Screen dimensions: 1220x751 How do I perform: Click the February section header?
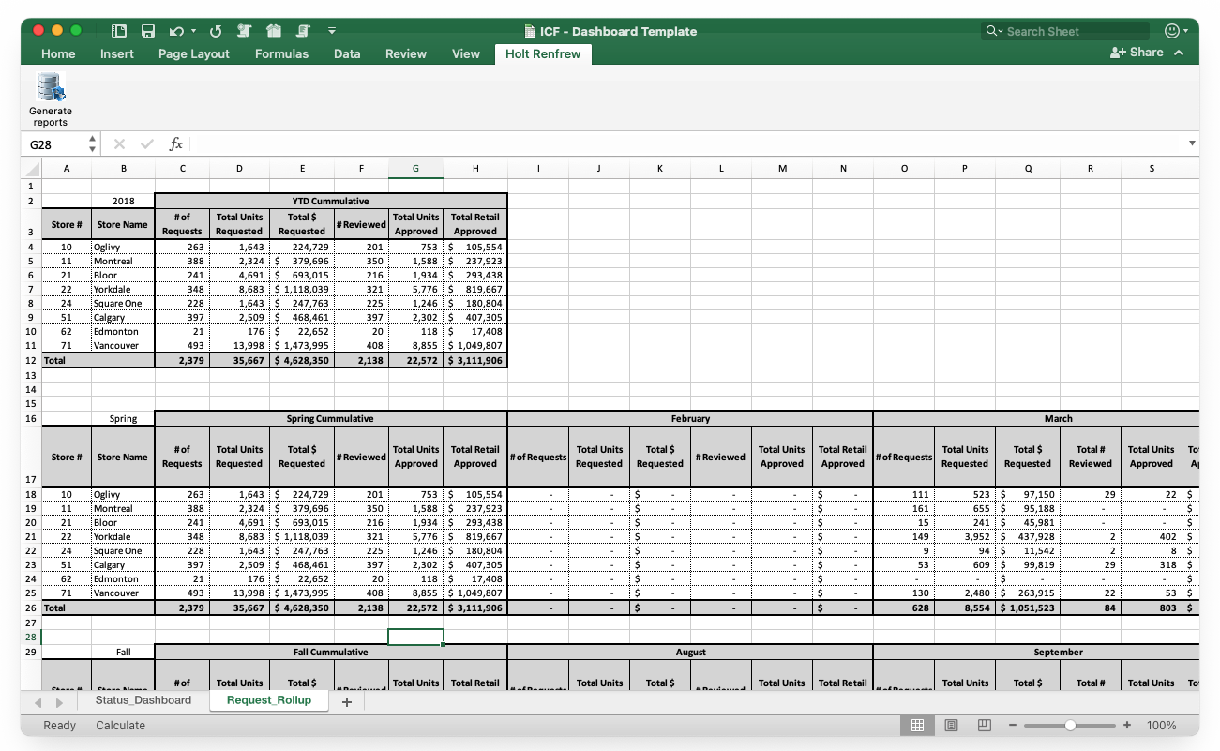(x=690, y=418)
